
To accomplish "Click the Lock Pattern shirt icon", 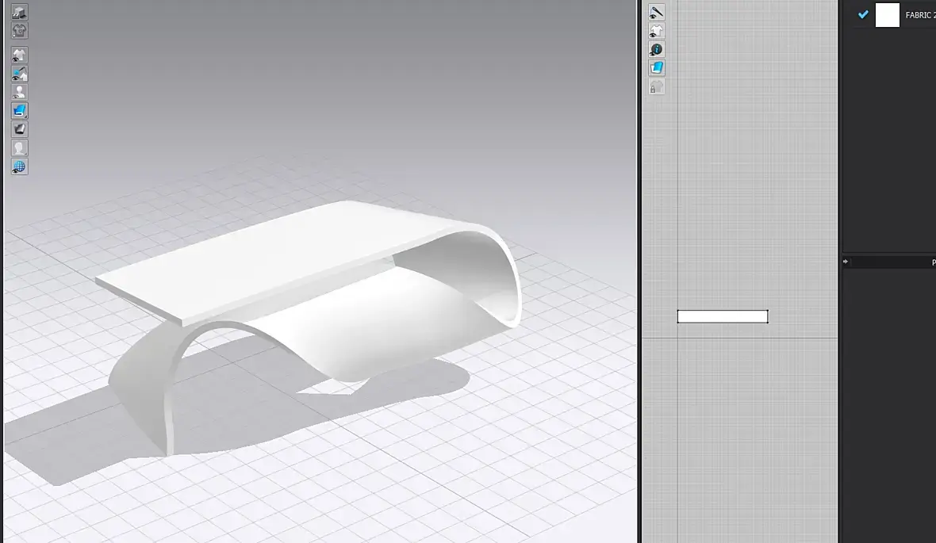I will coord(657,86).
